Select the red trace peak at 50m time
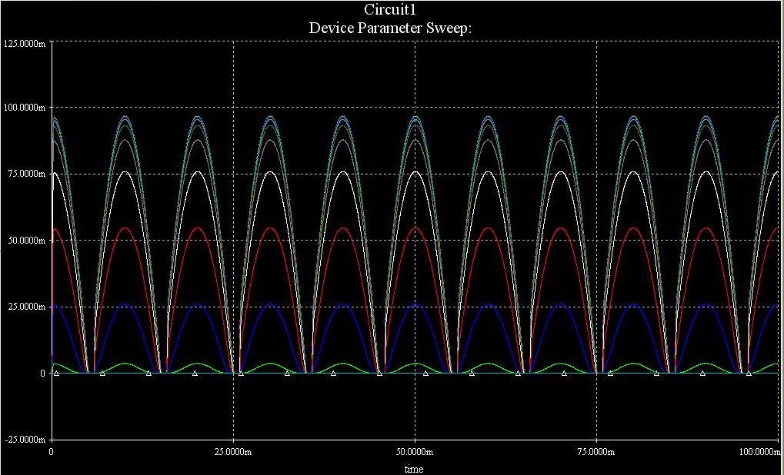The height and width of the screenshot is (475, 784). (415, 228)
